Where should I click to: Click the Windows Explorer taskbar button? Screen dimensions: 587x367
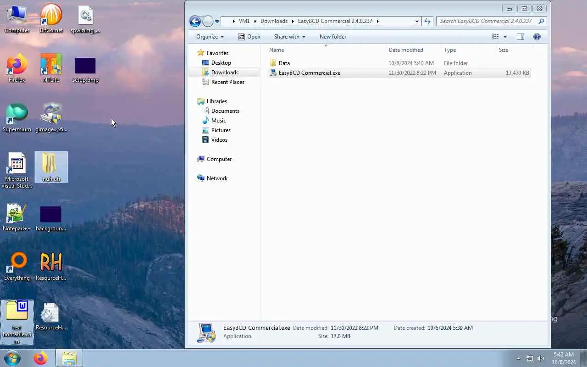[69, 358]
